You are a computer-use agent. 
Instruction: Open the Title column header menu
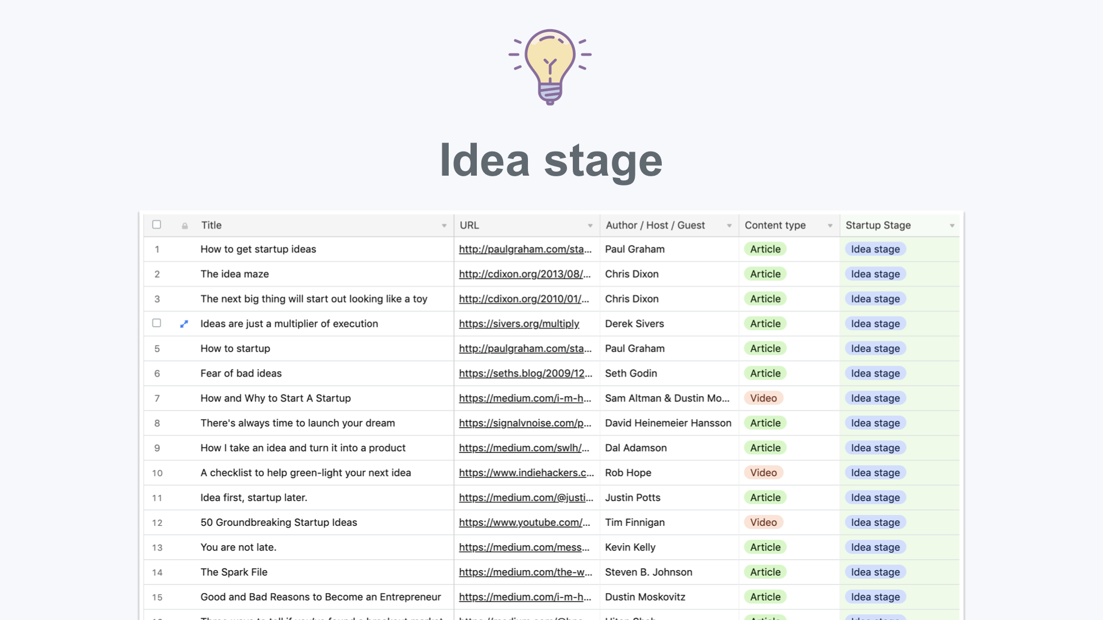pyautogui.click(x=444, y=225)
